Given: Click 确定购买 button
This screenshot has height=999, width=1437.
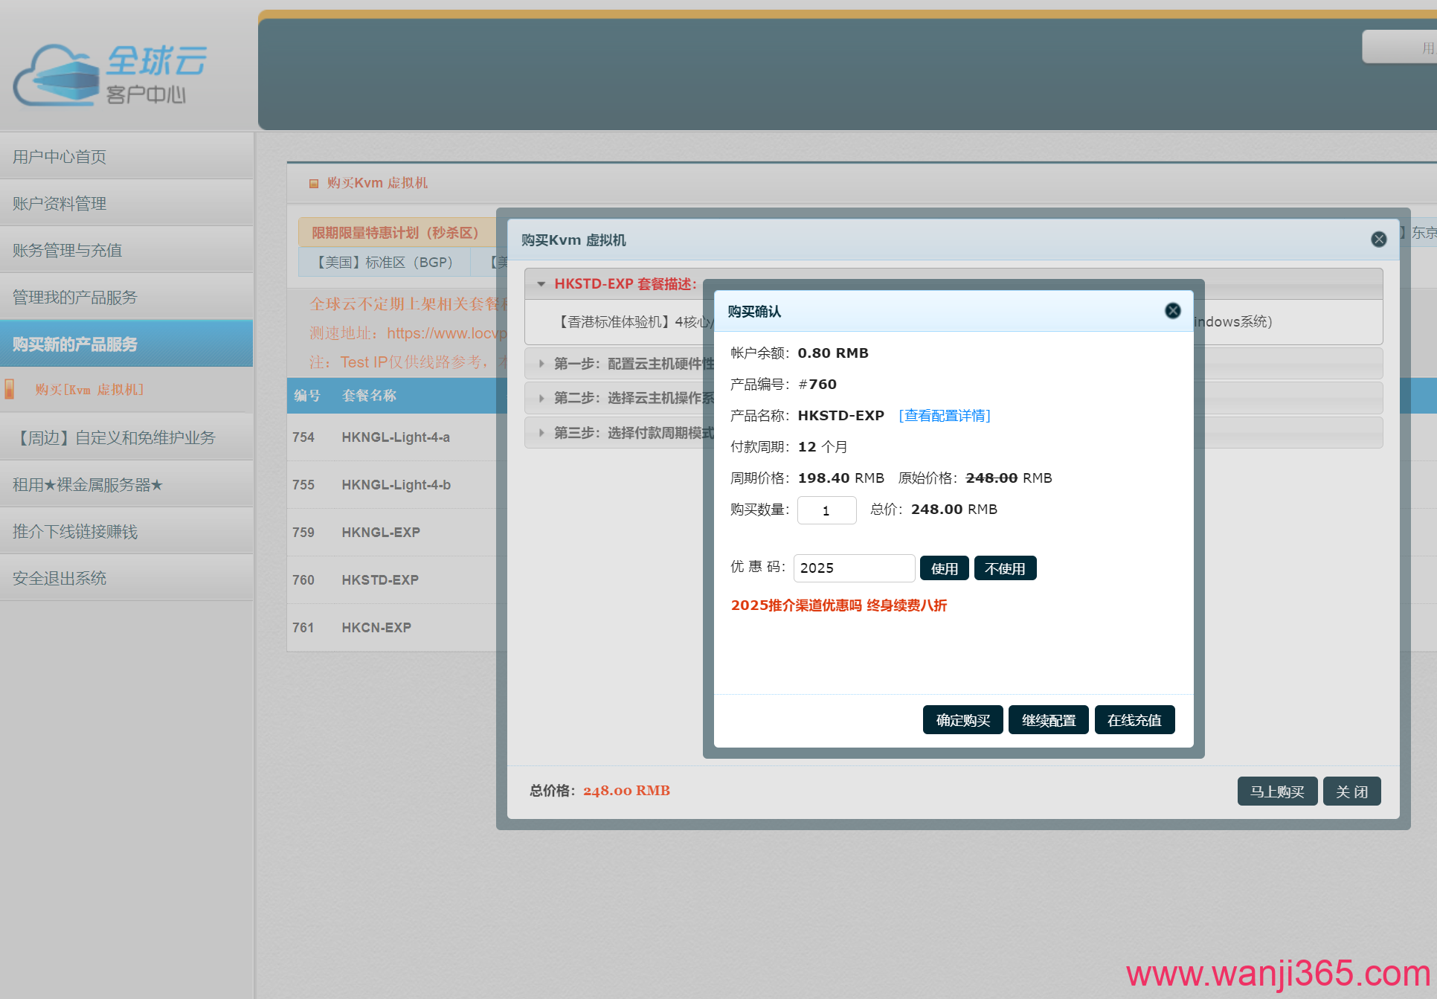Looking at the screenshot, I should 962,720.
